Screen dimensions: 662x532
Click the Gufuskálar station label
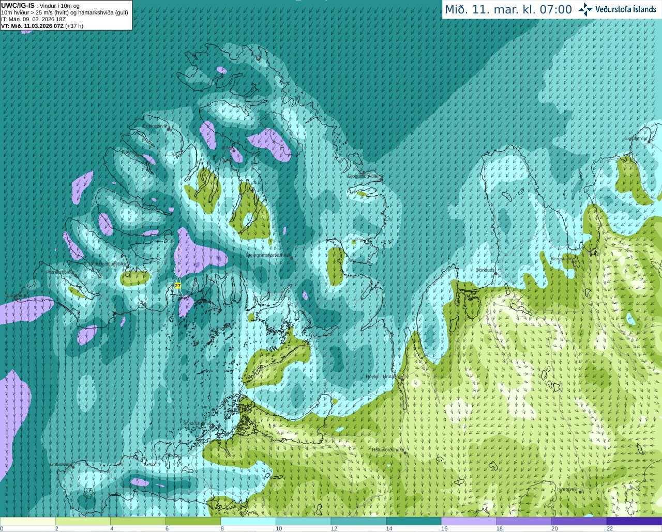61,464
